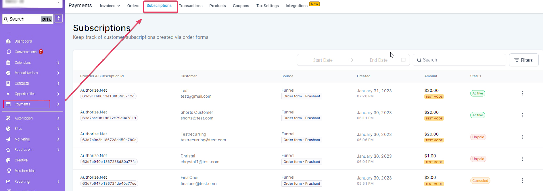Switch to the Products tab

(x=218, y=6)
